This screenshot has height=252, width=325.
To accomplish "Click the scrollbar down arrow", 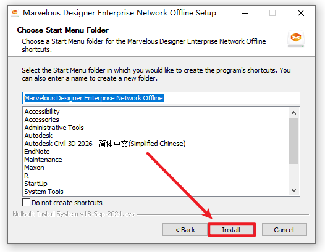I will click(x=293, y=190).
